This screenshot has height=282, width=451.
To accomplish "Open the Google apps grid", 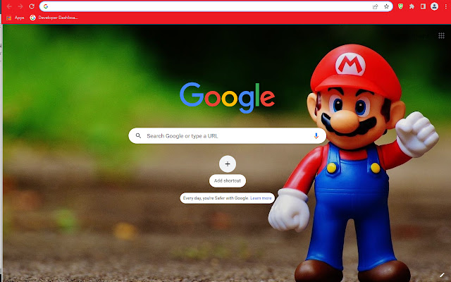I will click(x=441, y=35).
